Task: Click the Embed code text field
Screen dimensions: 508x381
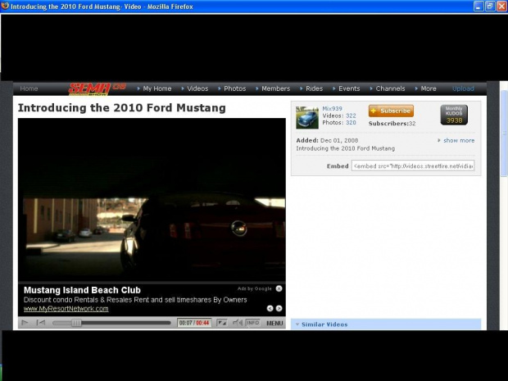Action: click(413, 166)
